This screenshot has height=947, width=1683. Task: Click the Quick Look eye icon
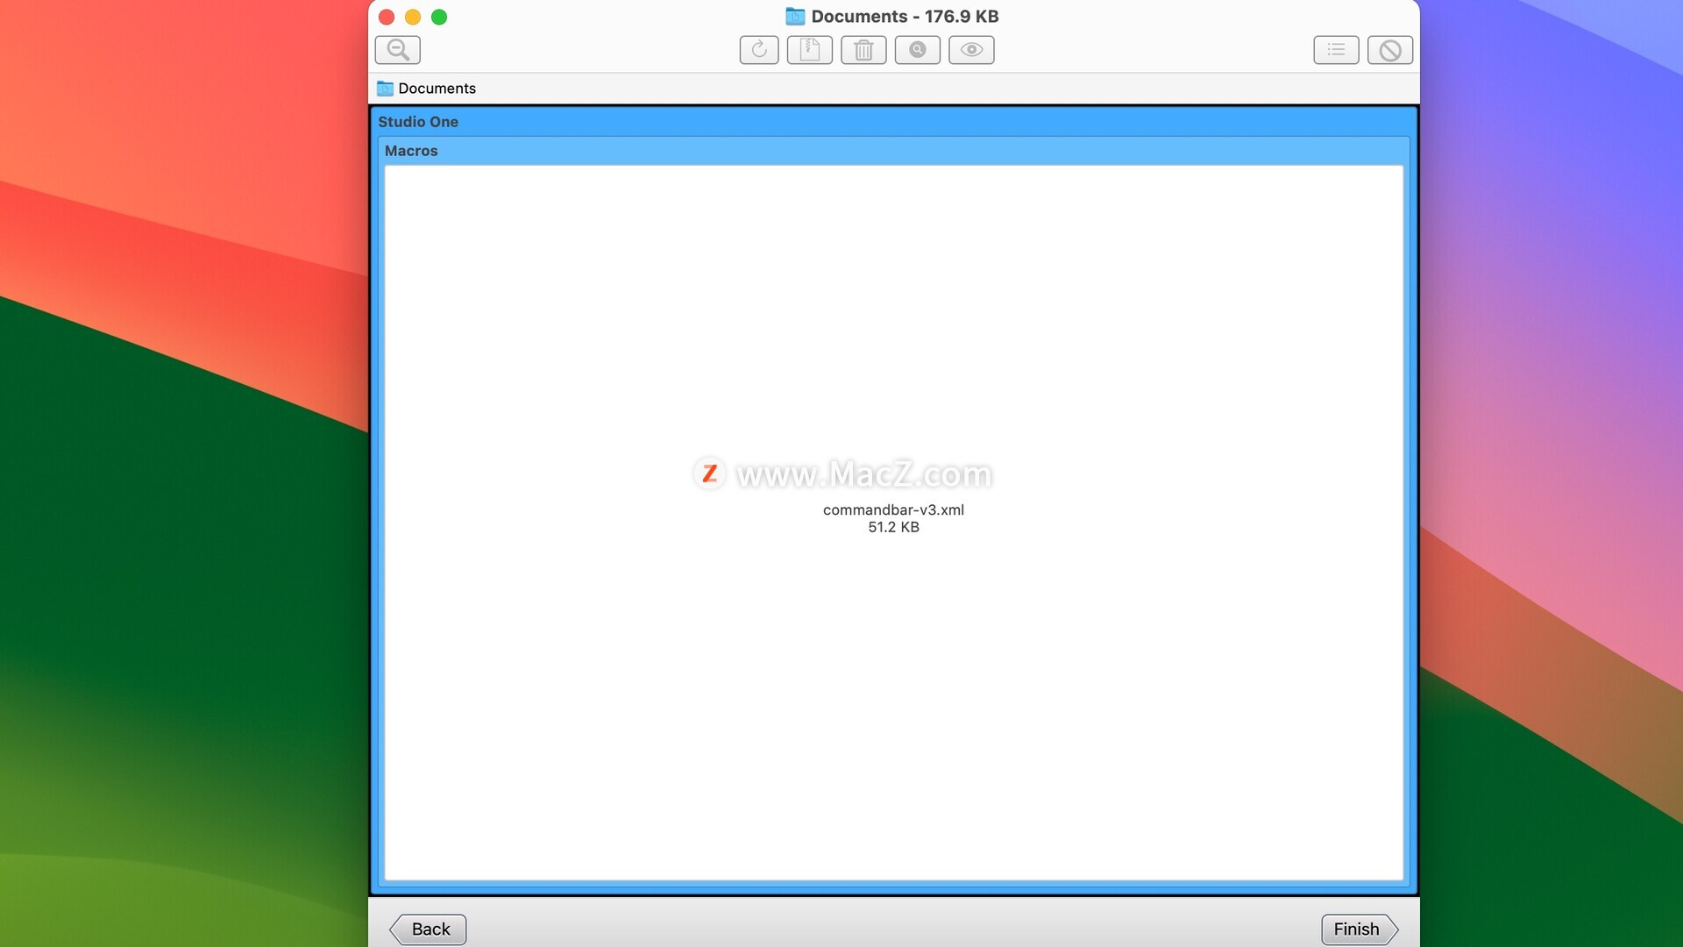(x=971, y=50)
